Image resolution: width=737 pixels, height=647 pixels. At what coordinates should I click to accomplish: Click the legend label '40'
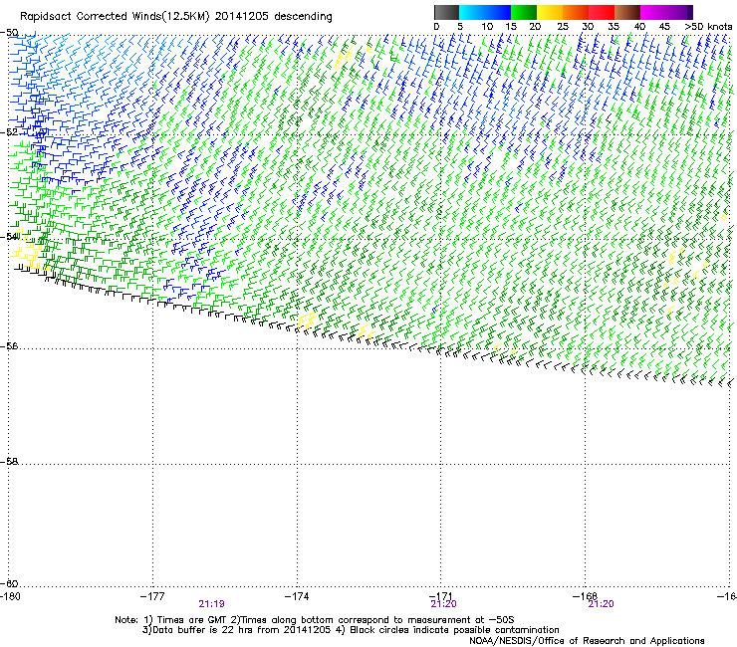click(x=639, y=27)
